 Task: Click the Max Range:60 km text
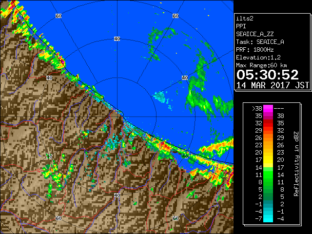pyautogui.click(x=261, y=65)
